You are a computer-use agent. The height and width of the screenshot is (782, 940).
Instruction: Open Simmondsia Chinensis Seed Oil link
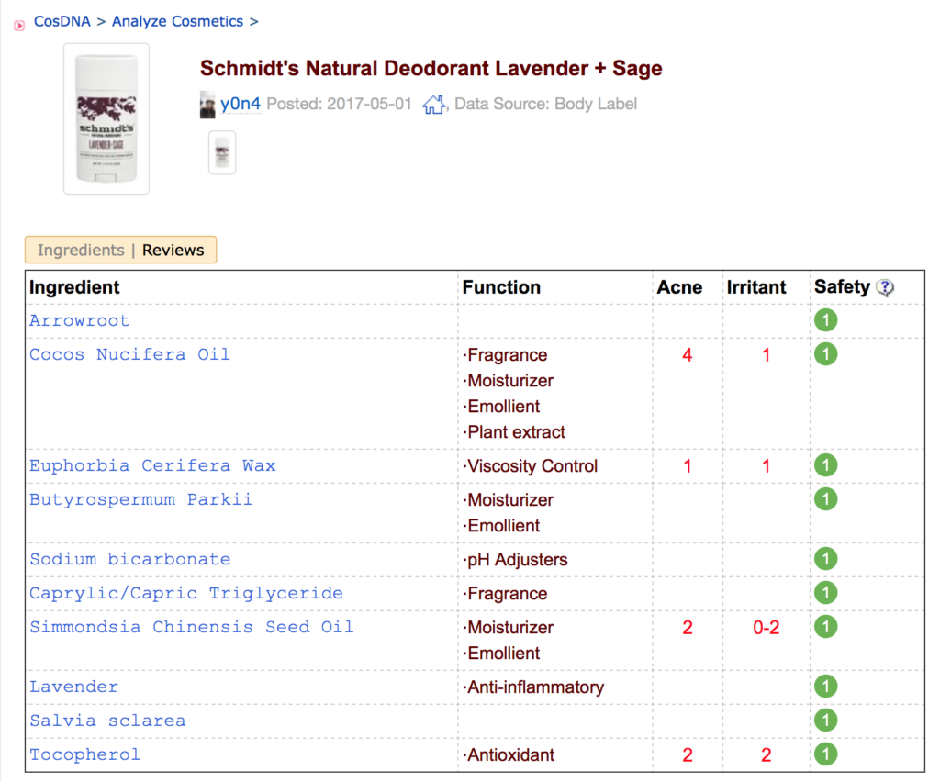pos(191,627)
